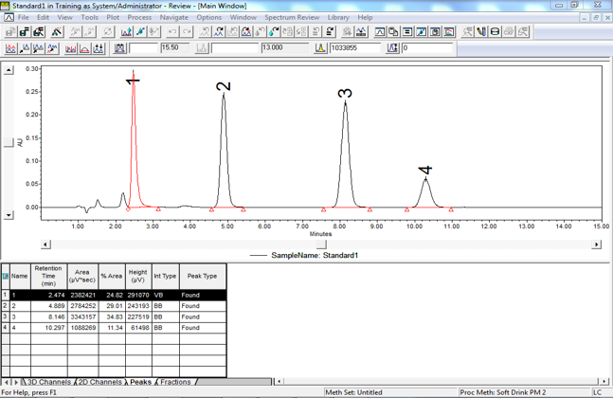Screen dimensions: 613x398
Task: Open the processing method wizard wand icon
Action: pos(57,31)
